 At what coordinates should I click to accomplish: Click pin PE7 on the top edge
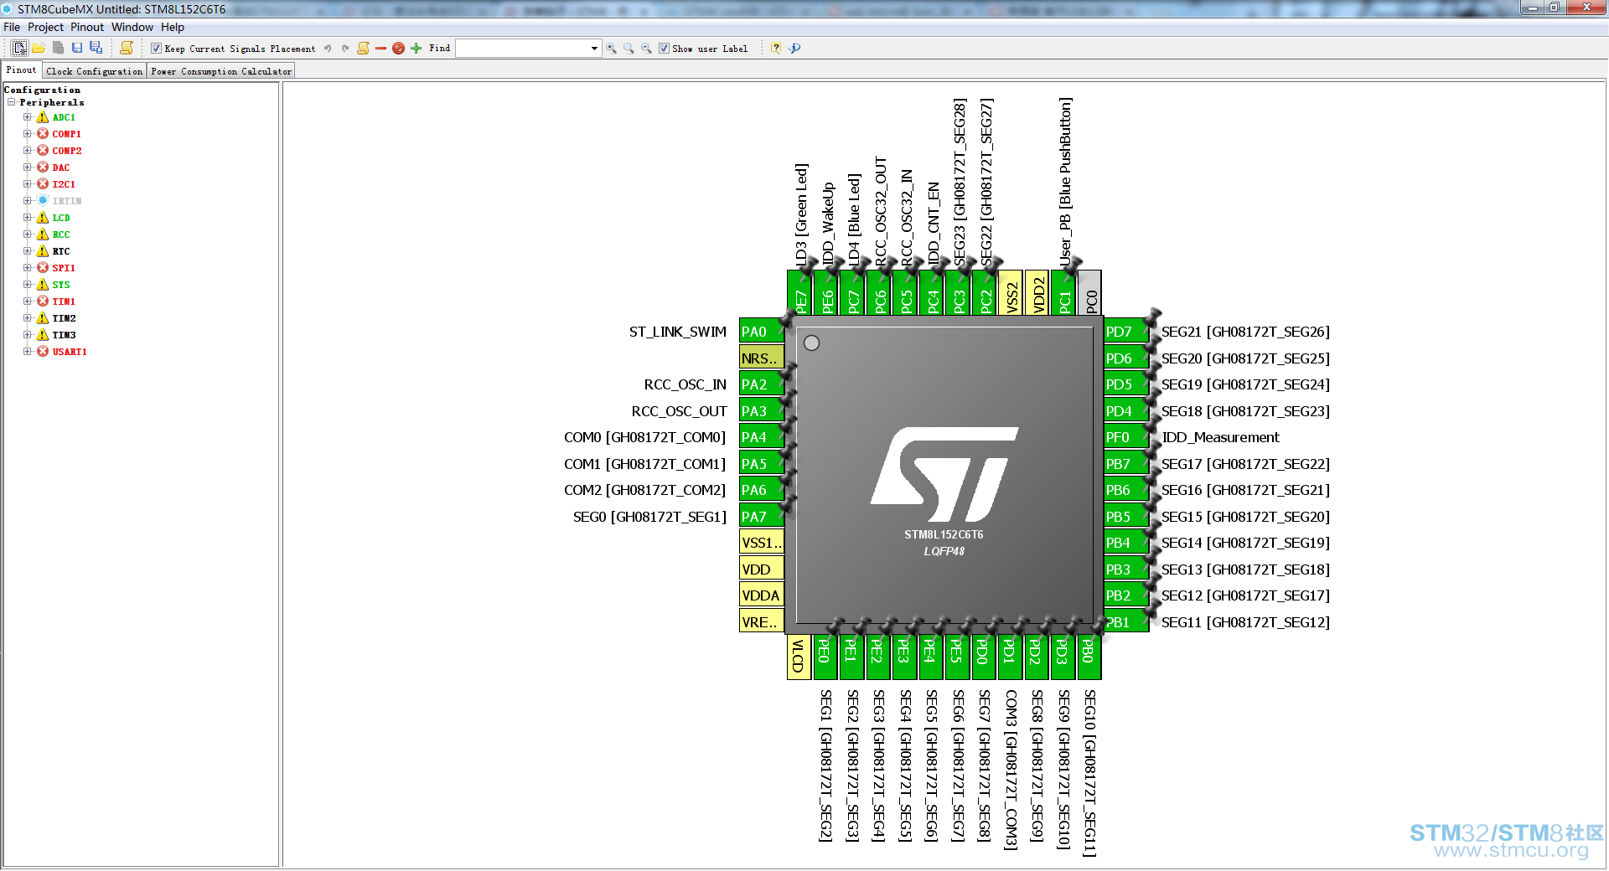tap(800, 293)
